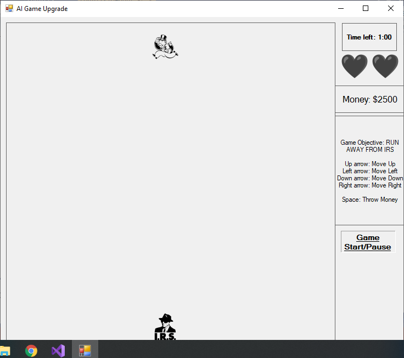Click the Down arrow: Move Down instruction
The height and width of the screenshot is (358, 404).
[x=370, y=178]
